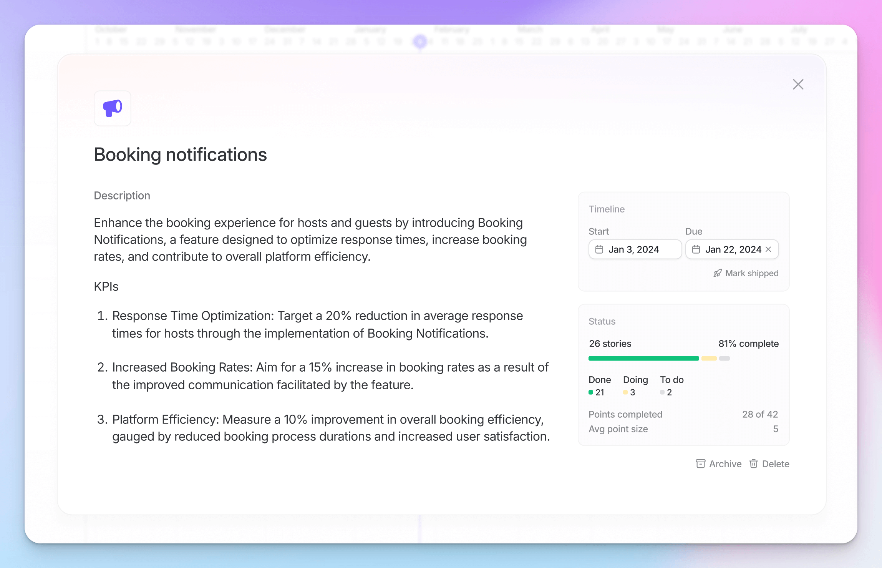
Task: Edit the Booking notifications title
Action: coord(180,155)
